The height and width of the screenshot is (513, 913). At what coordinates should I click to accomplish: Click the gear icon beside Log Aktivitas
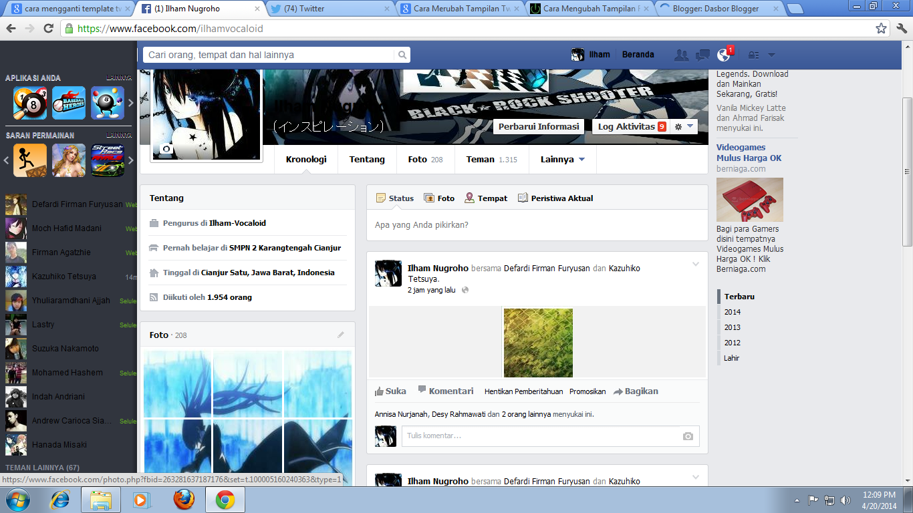(679, 126)
